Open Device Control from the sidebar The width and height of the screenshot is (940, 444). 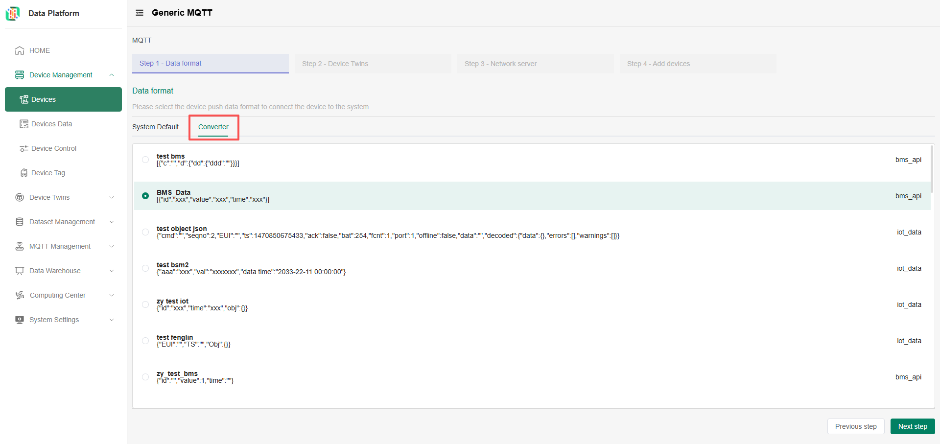click(x=23, y=148)
